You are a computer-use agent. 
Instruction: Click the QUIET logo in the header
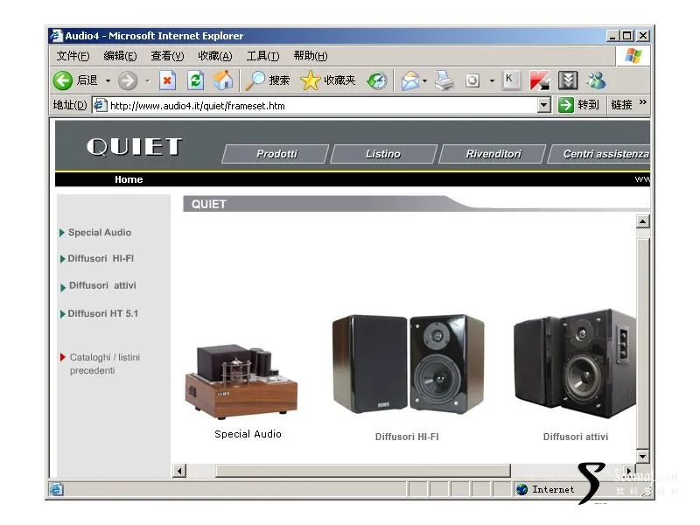coord(135,146)
